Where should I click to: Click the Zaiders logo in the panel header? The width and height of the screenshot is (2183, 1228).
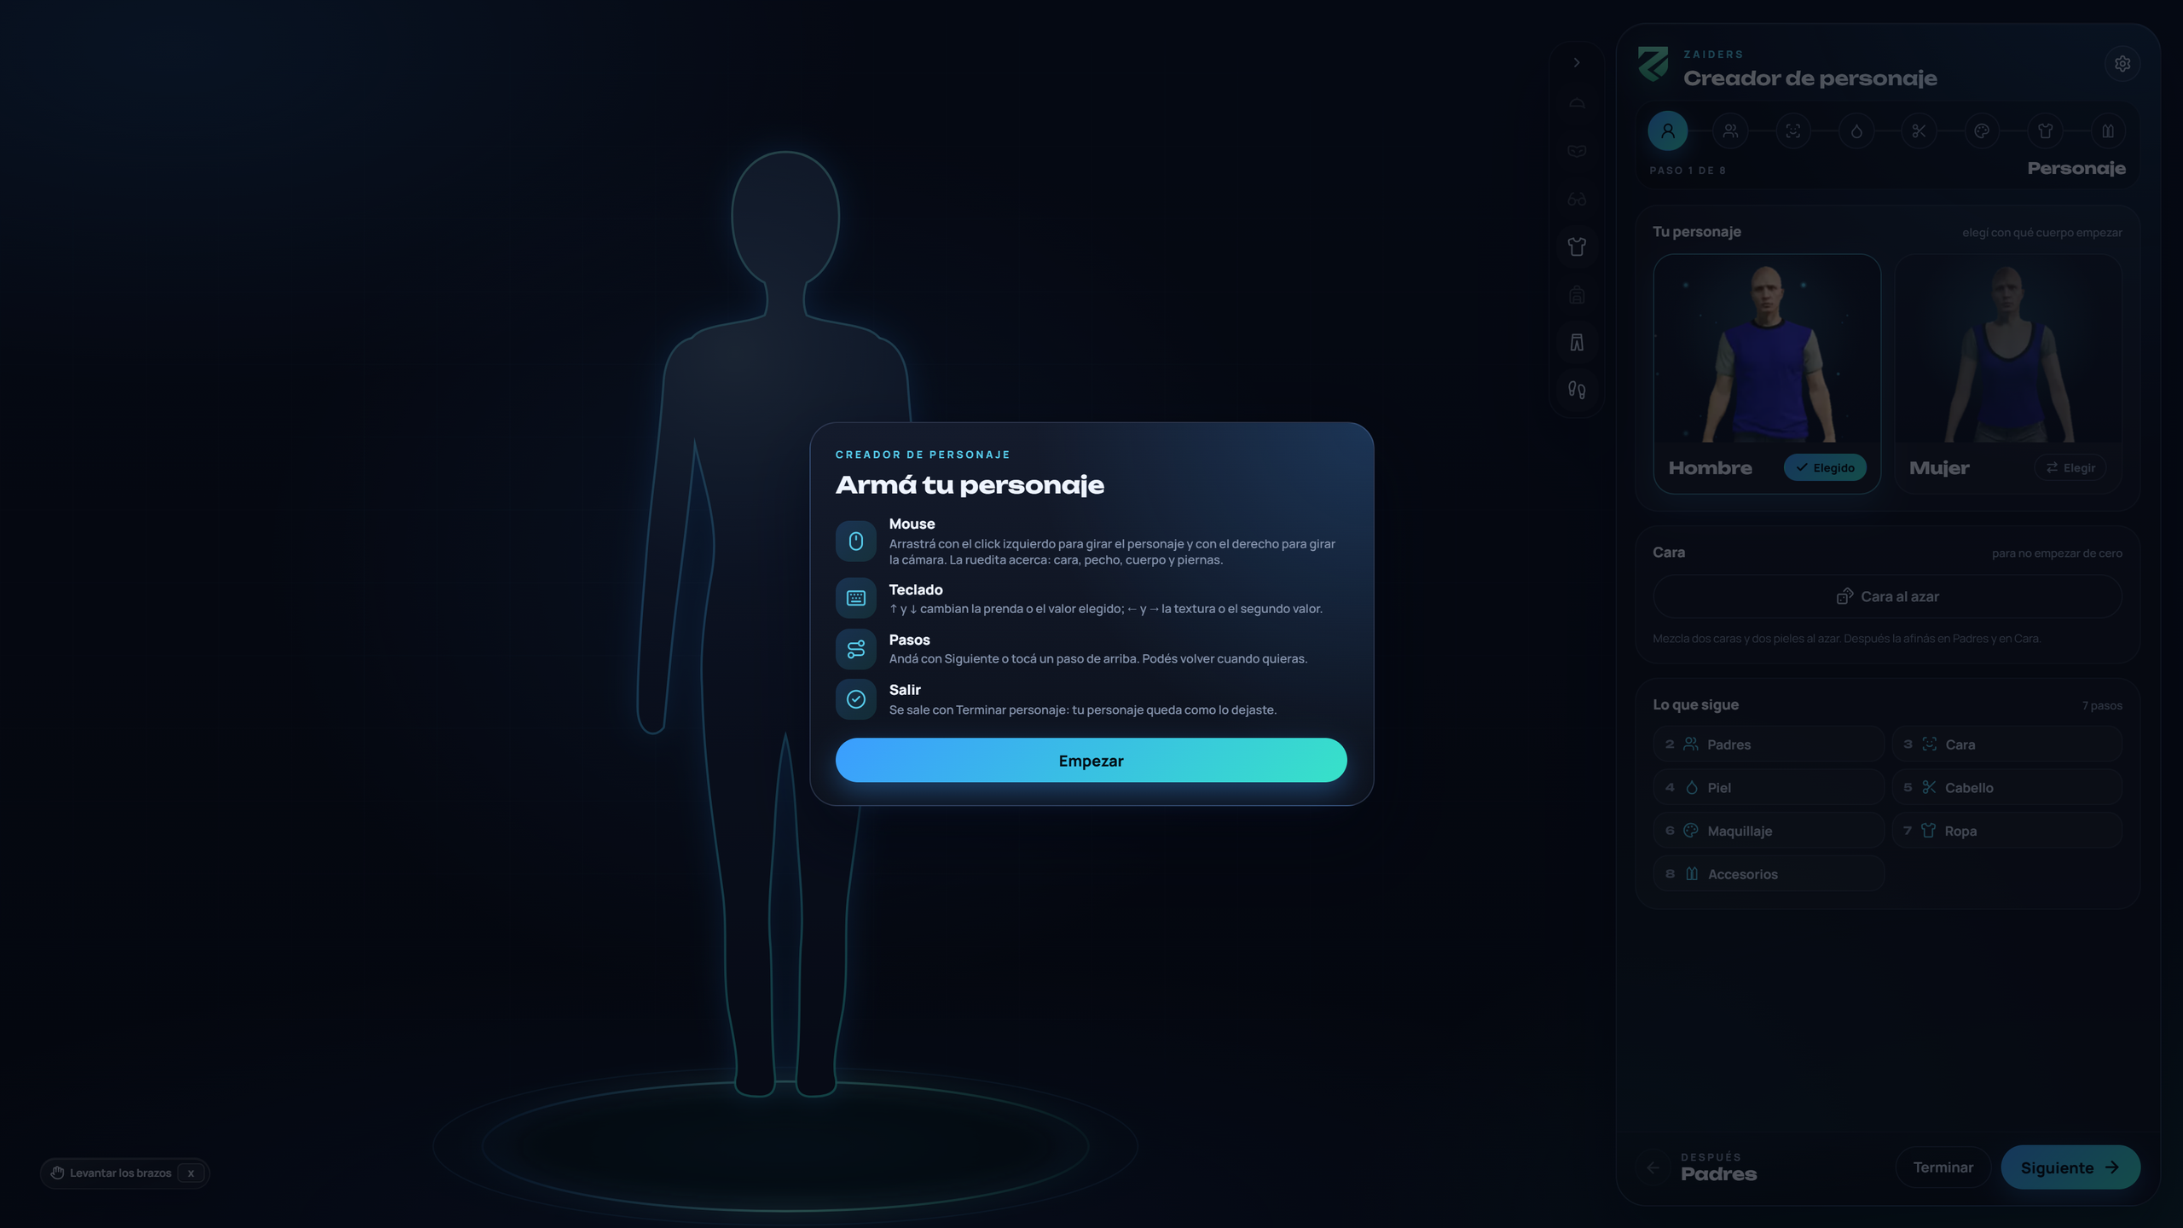click(1653, 65)
